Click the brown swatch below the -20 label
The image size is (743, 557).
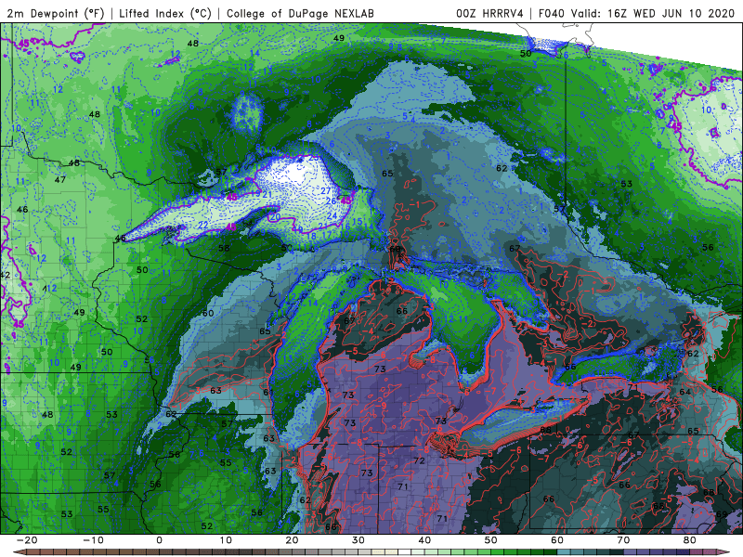point(33,552)
